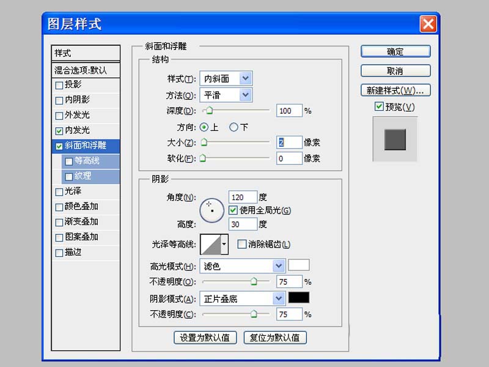
Task: Uncheck the 内发光 inner glow checkbox
Action: coord(59,130)
